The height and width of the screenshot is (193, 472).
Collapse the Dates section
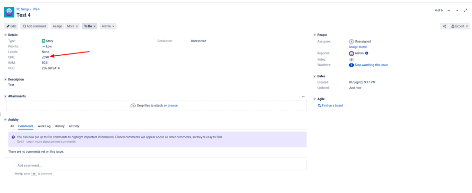315,76
